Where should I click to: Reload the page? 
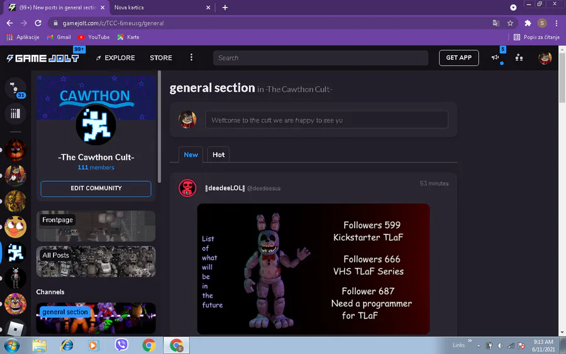coord(38,23)
